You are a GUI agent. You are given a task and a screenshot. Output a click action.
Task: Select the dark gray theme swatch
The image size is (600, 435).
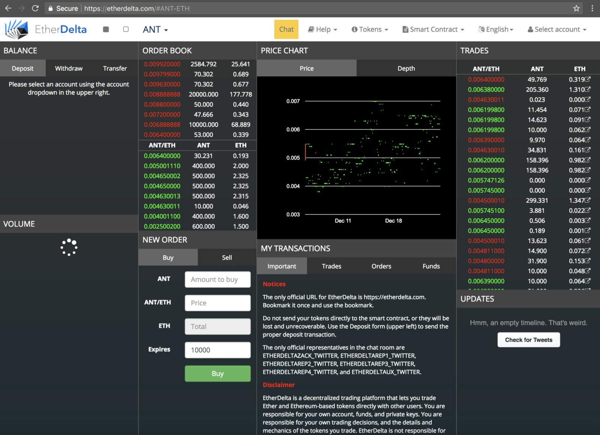click(106, 29)
